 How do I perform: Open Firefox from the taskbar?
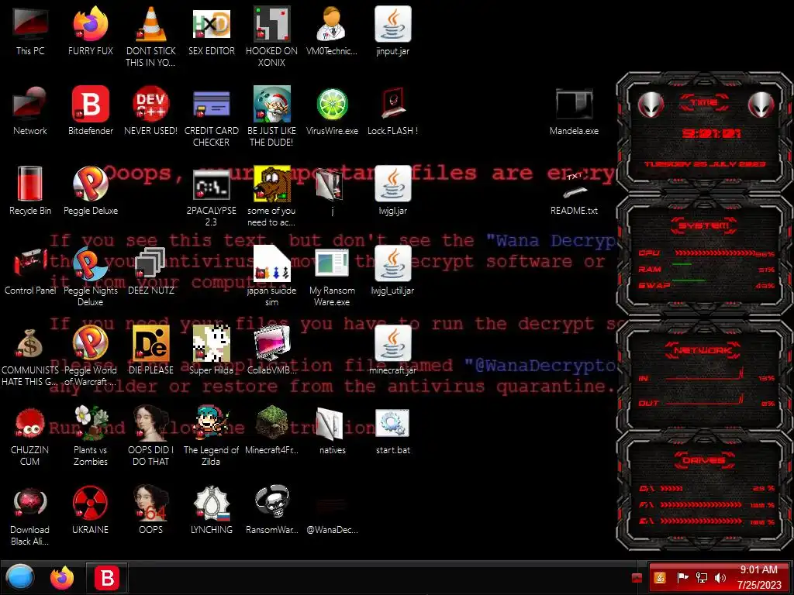tap(62, 578)
